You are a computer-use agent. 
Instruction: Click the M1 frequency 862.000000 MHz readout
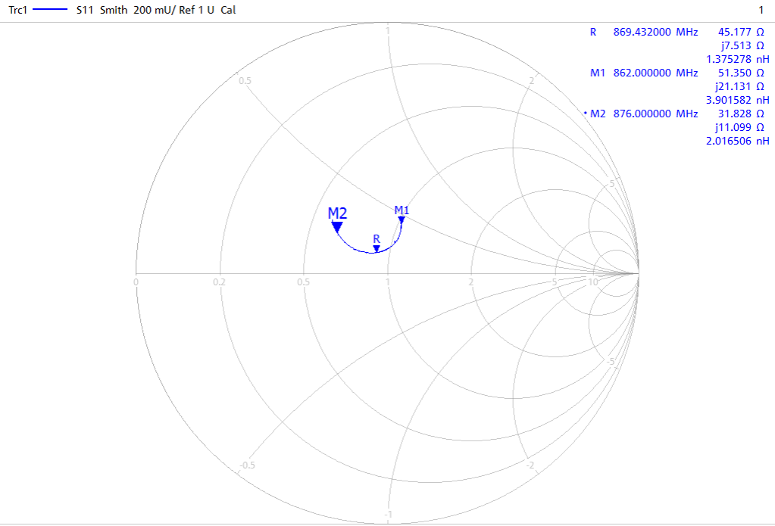click(x=655, y=73)
